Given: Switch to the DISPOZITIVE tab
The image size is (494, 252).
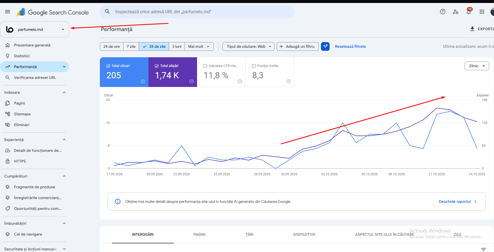Looking at the screenshot, I should coord(304,234).
